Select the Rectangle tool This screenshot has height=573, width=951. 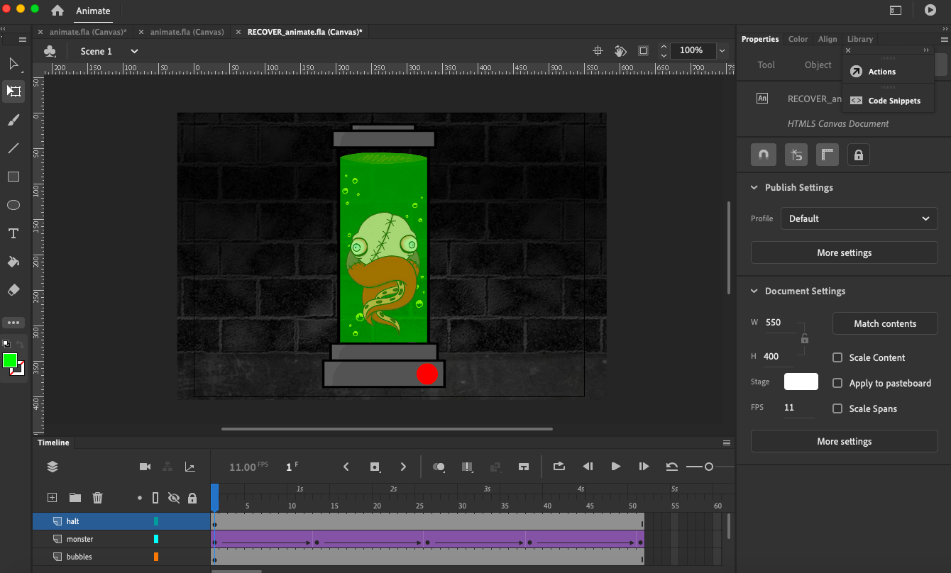(x=13, y=177)
